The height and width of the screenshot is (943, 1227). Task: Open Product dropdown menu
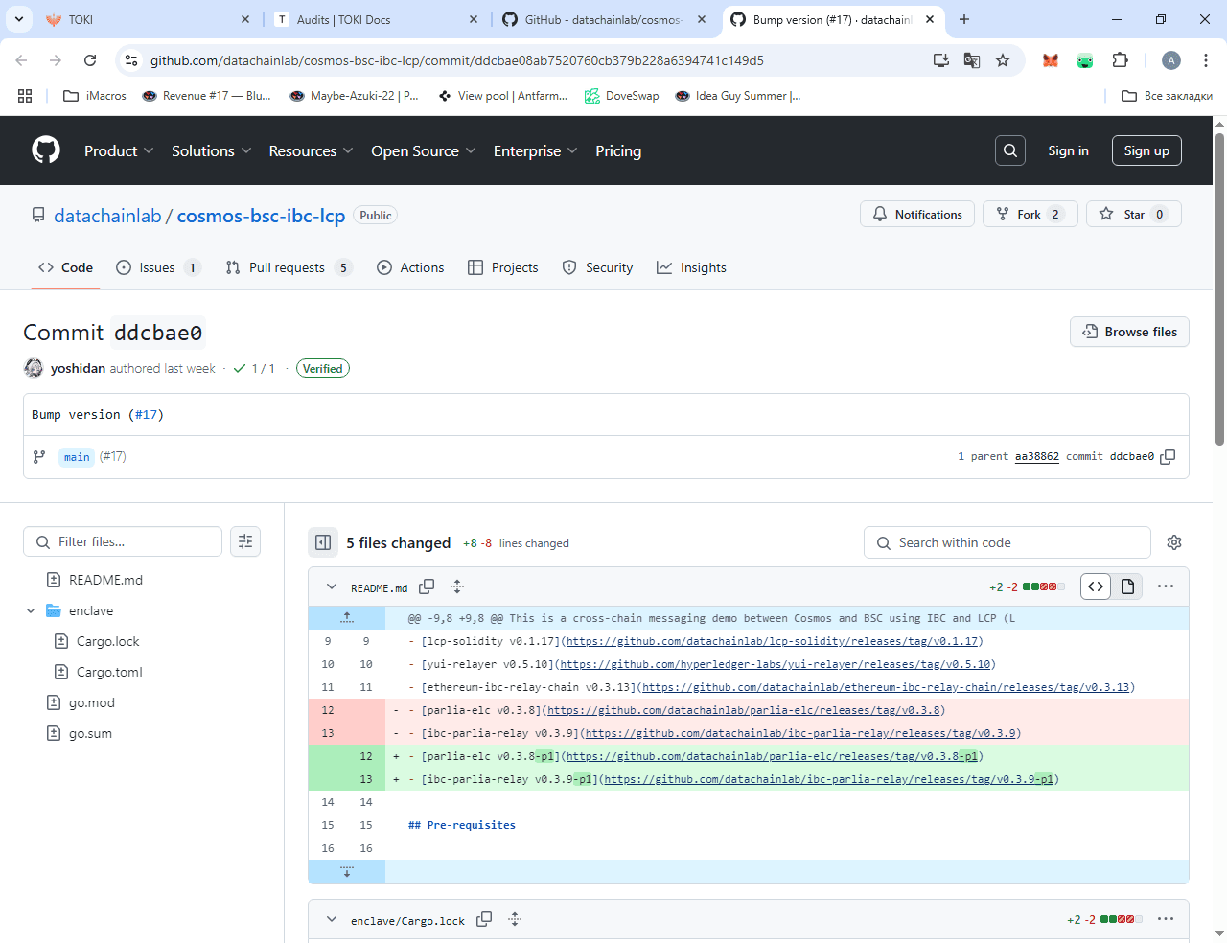pyautogui.click(x=119, y=150)
